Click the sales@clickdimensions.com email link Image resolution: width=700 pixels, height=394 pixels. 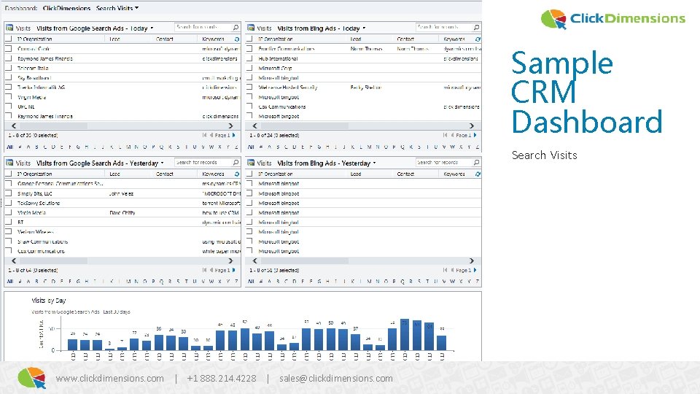(336, 379)
